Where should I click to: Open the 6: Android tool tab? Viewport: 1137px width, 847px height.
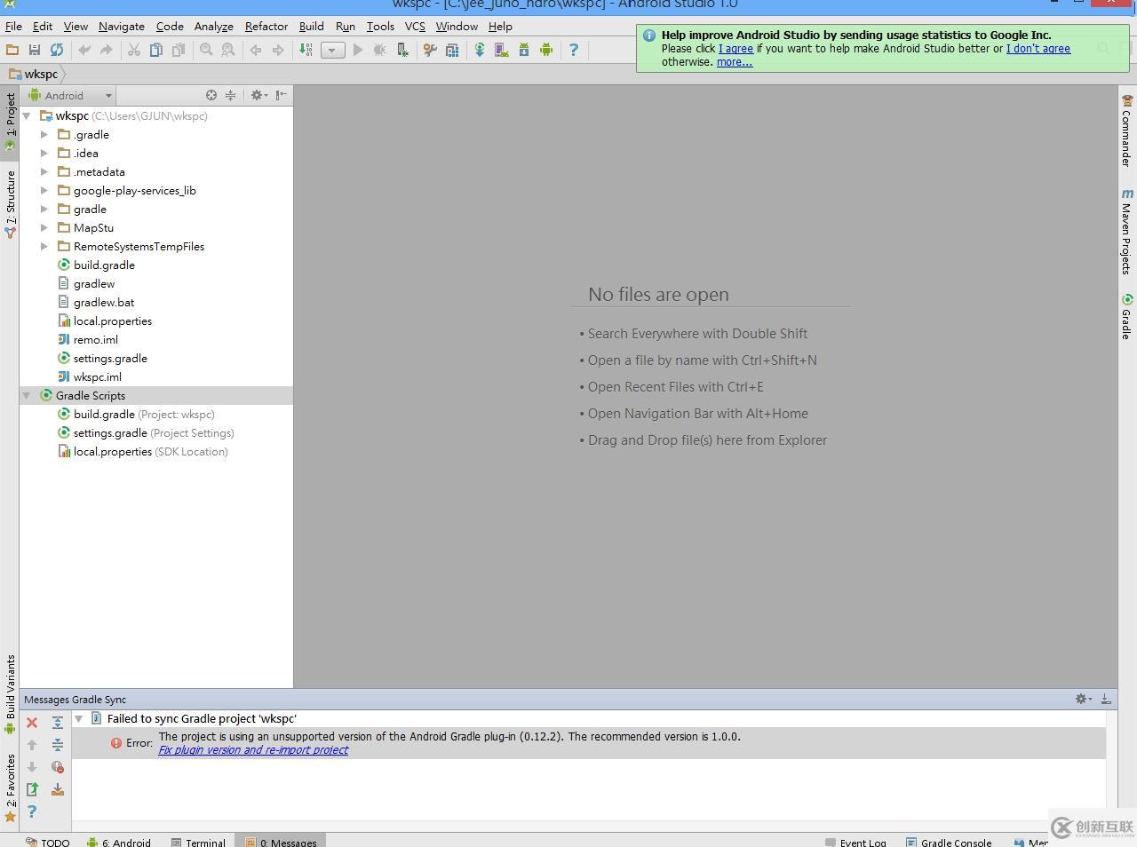(118, 842)
